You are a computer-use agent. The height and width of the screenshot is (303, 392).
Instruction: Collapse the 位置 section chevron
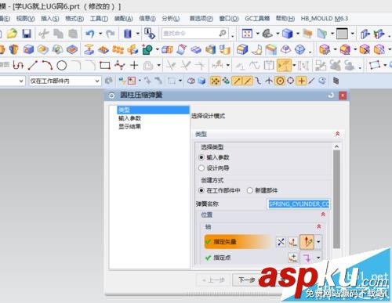(323, 215)
